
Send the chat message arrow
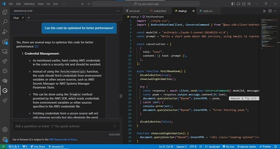(115, 126)
